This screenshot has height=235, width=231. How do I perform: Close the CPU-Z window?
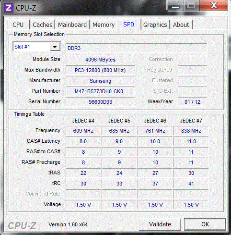pos(214,5)
